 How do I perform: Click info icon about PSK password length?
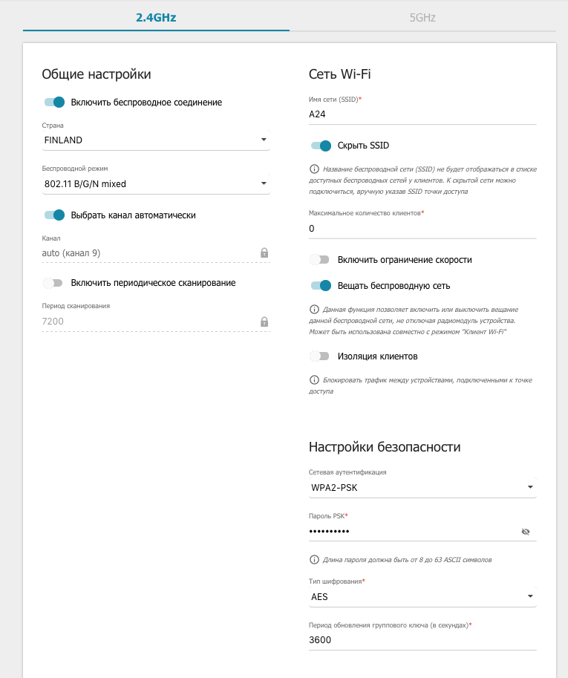pos(313,559)
